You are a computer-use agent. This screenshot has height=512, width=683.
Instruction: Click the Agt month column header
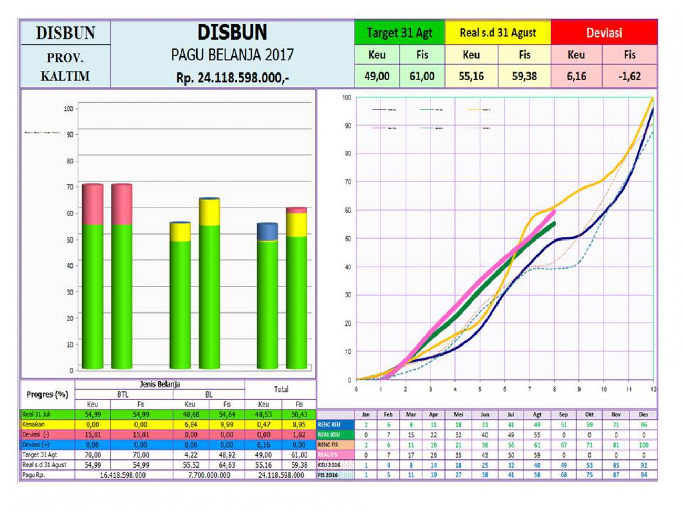537,415
